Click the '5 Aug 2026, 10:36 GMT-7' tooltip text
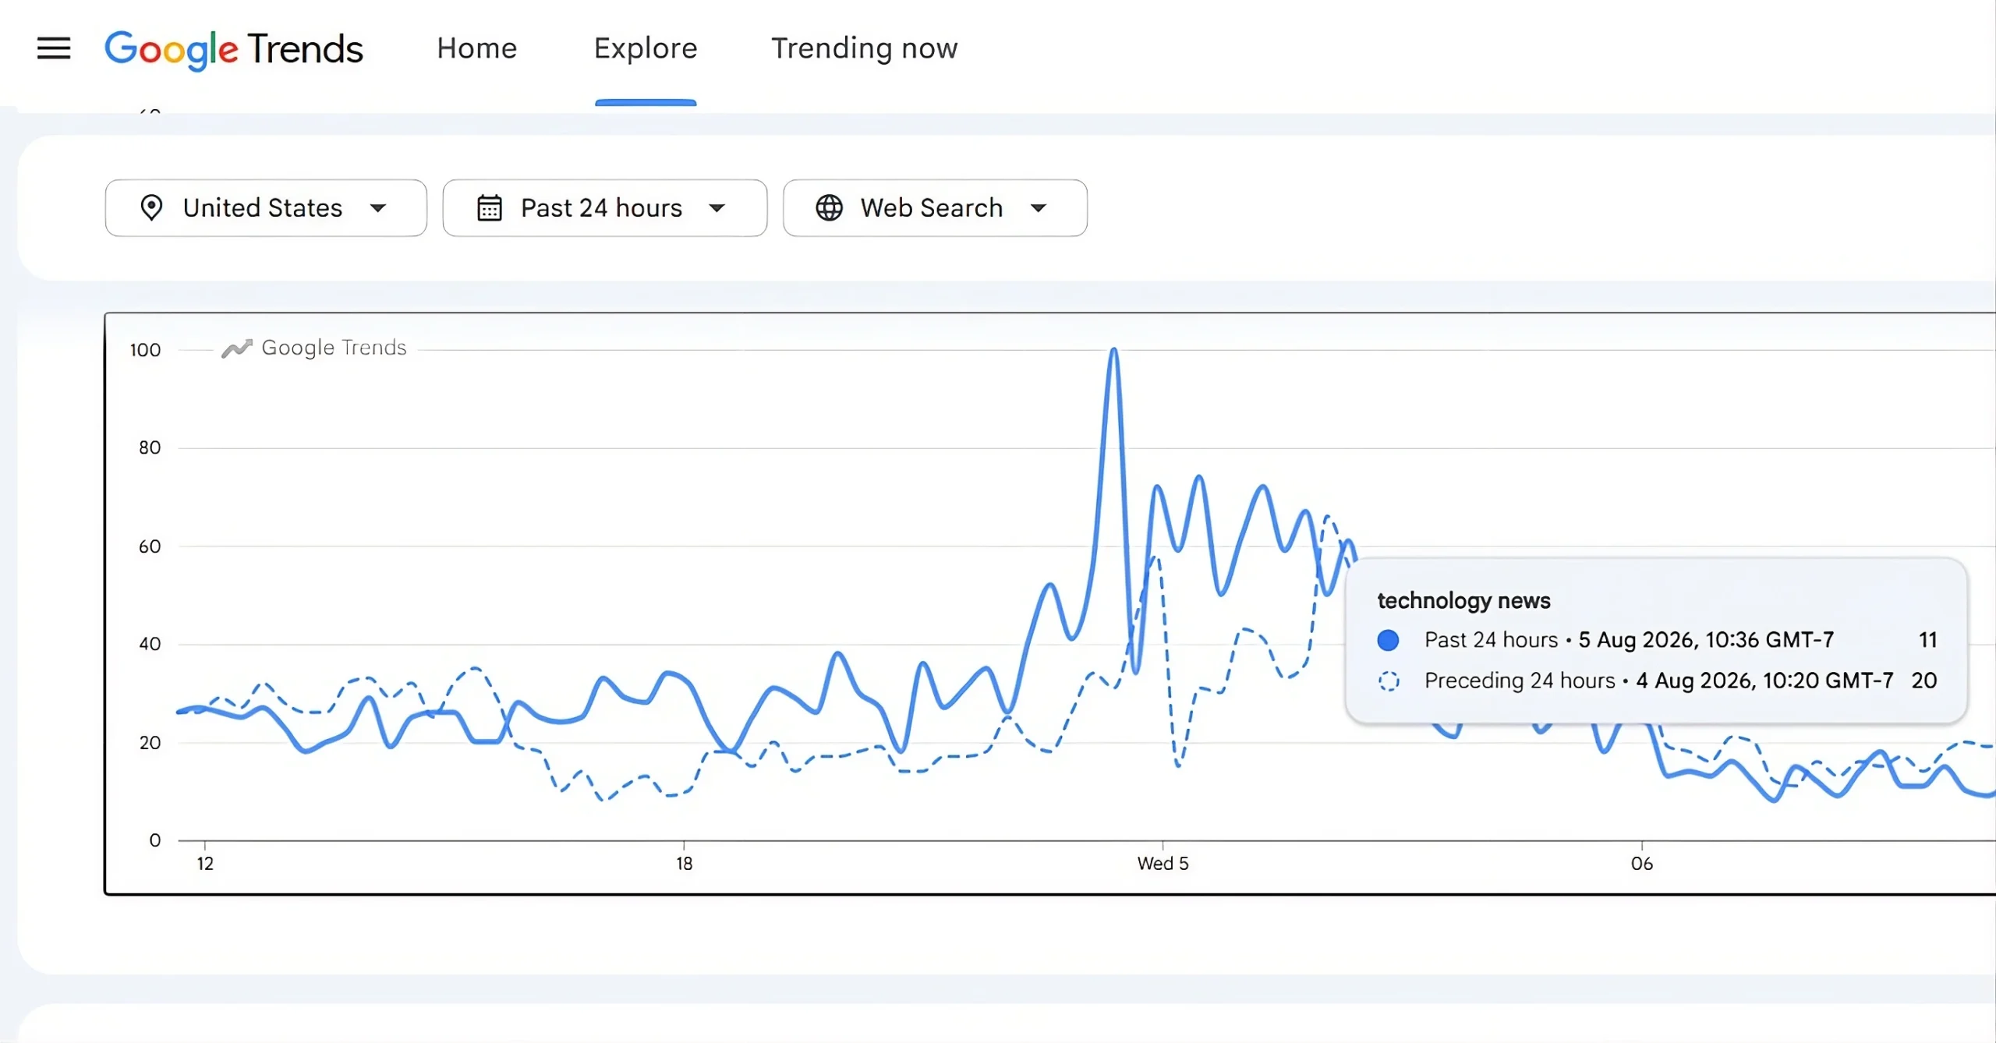Viewport: 1996px width, 1043px height. click(x=1706, y=640)
